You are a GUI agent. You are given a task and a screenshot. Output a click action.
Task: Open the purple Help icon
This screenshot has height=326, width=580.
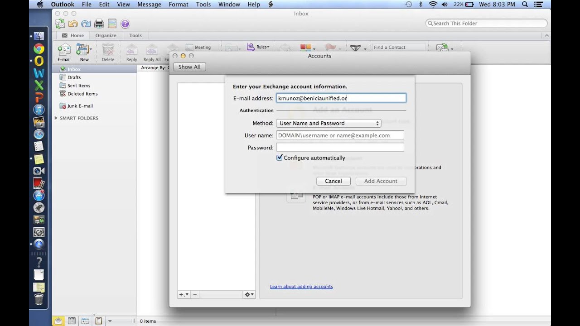click(x=126, y=24)
